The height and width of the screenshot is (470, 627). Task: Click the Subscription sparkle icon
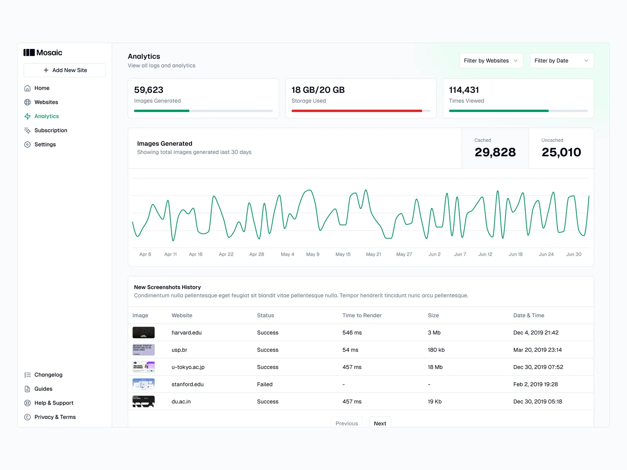27,130
